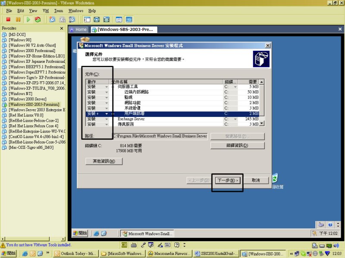The width and height of the screenshot is (345, 258).
Task: Click the guest taskbar item Microsoft Windows Small...
Action: (147, 233)
